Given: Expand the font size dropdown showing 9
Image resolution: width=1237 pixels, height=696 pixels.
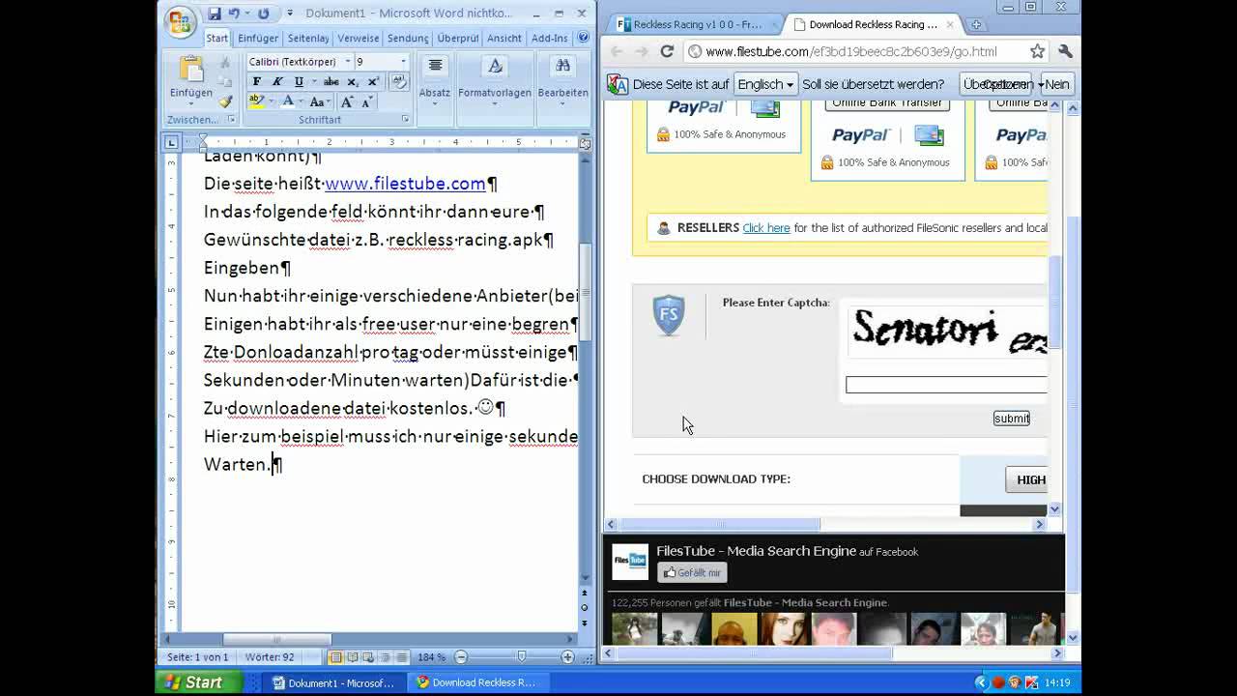Looking at the screenshot, I should coord(403,62).
